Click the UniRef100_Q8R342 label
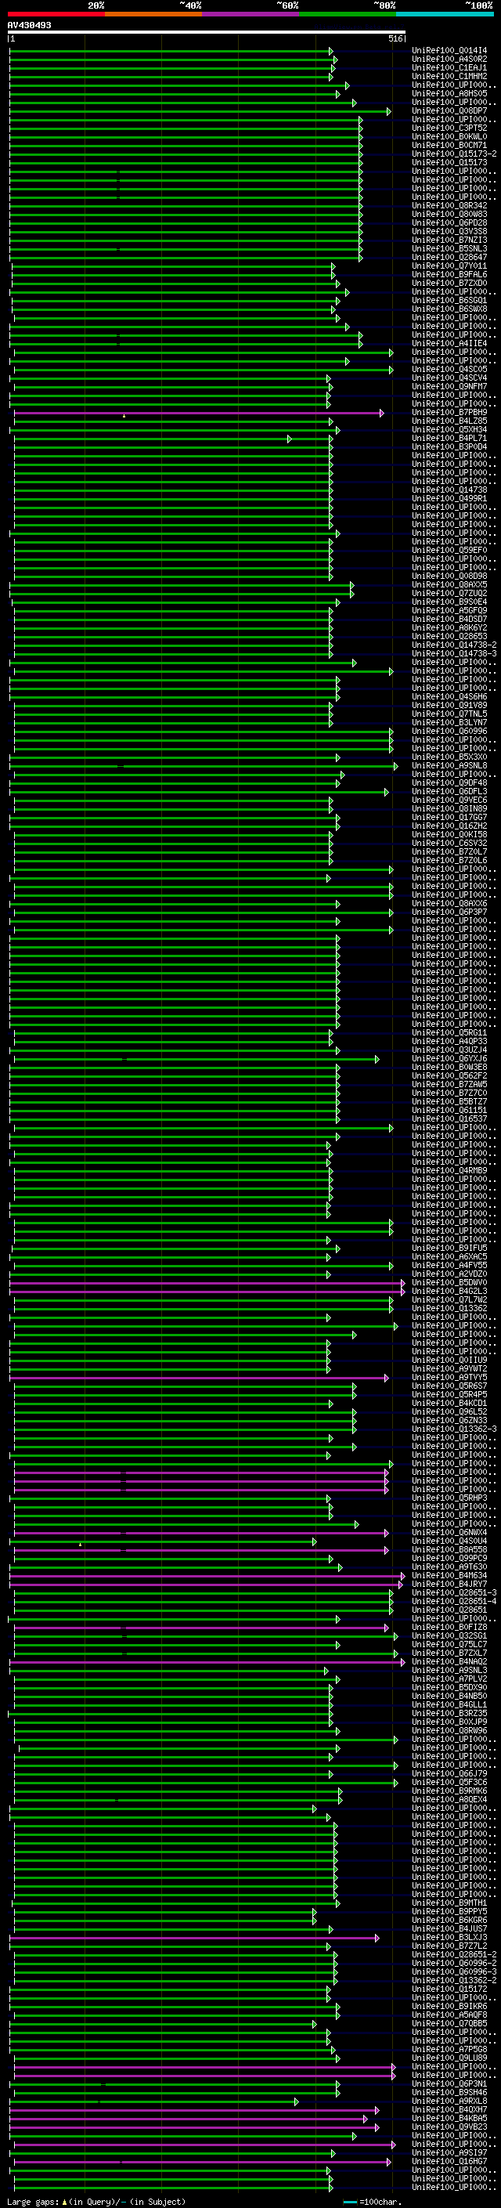The height and width of the screenshot is (2208, 501). click(x=449, y=206)
